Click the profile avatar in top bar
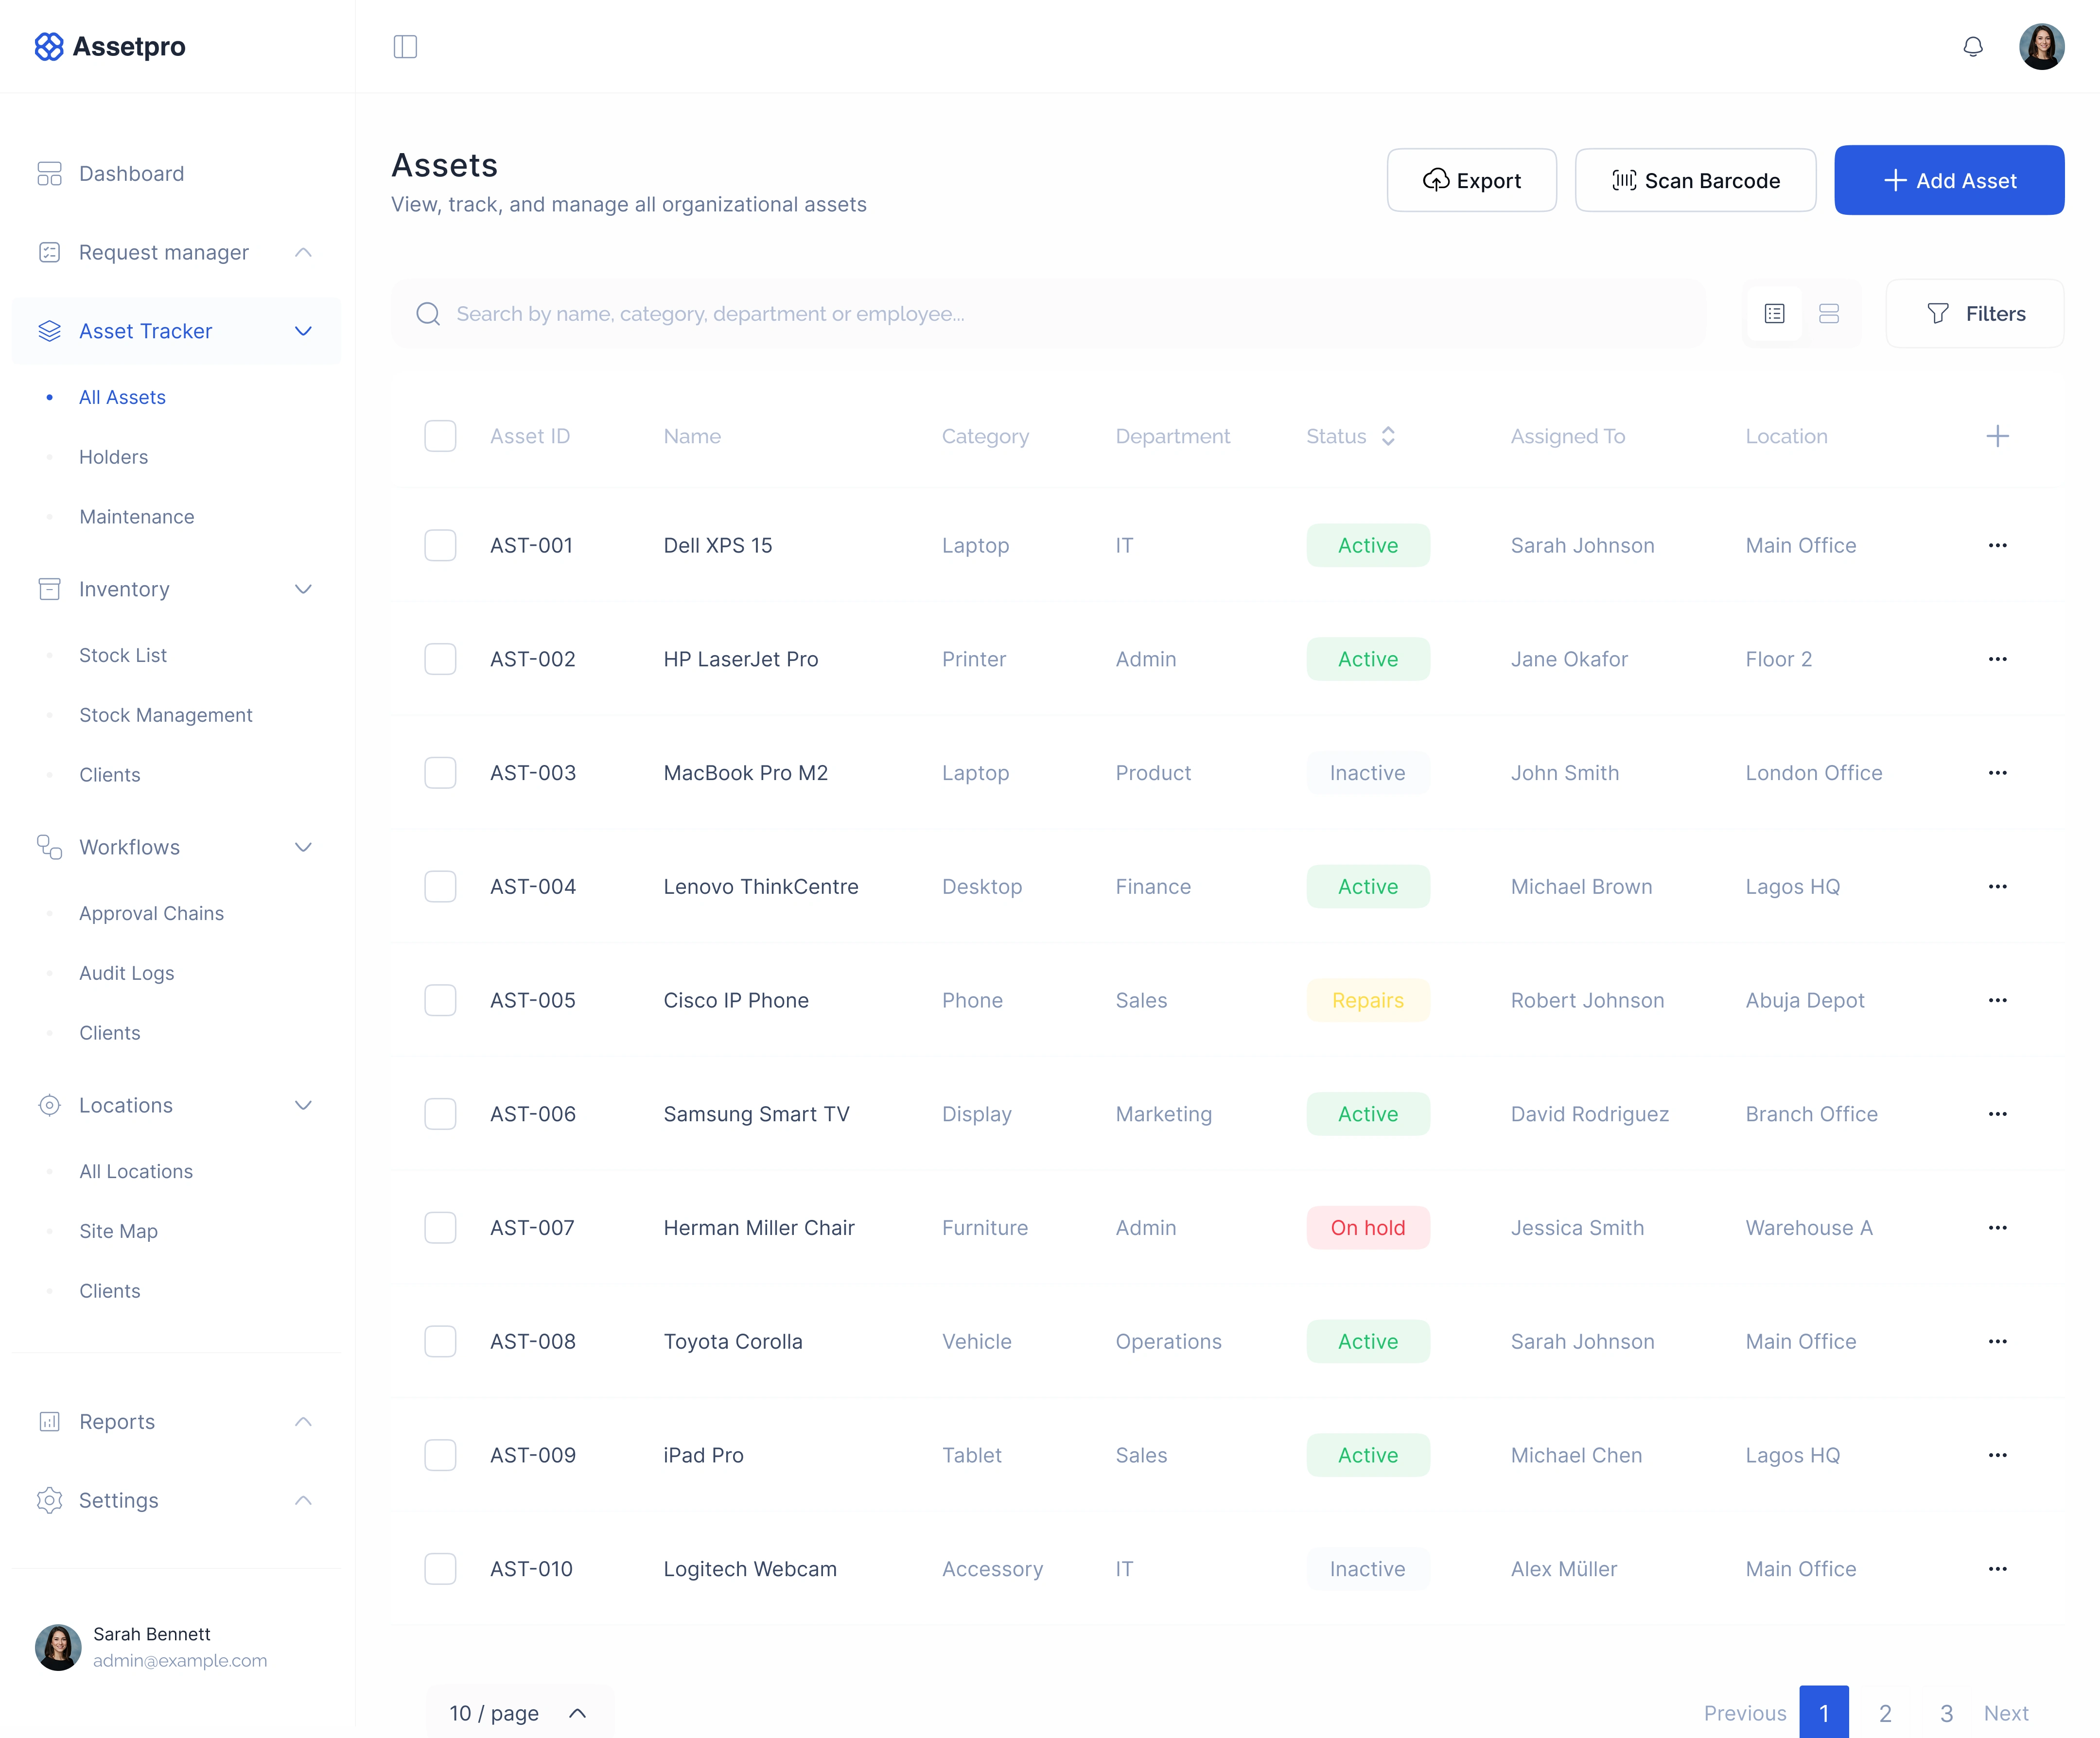 (x=2041, y=47)
